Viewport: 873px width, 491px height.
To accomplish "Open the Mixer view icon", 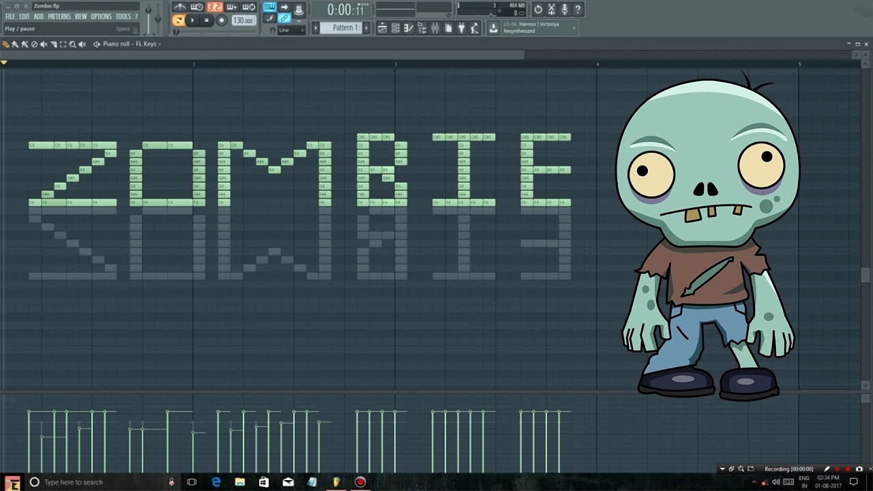I will tap(434, 28).
